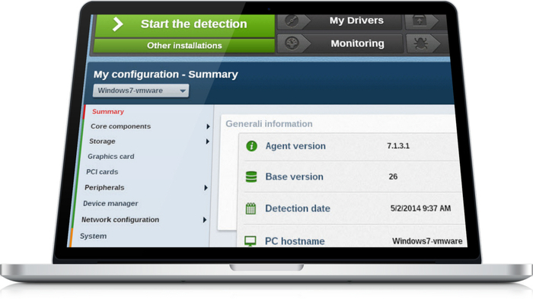Open the PCI cards entry

pos(102,172)
